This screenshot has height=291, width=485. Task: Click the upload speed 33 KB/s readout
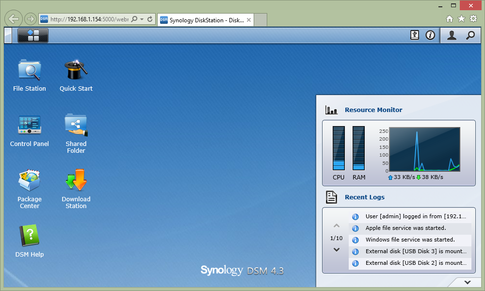tap(402, 177)
